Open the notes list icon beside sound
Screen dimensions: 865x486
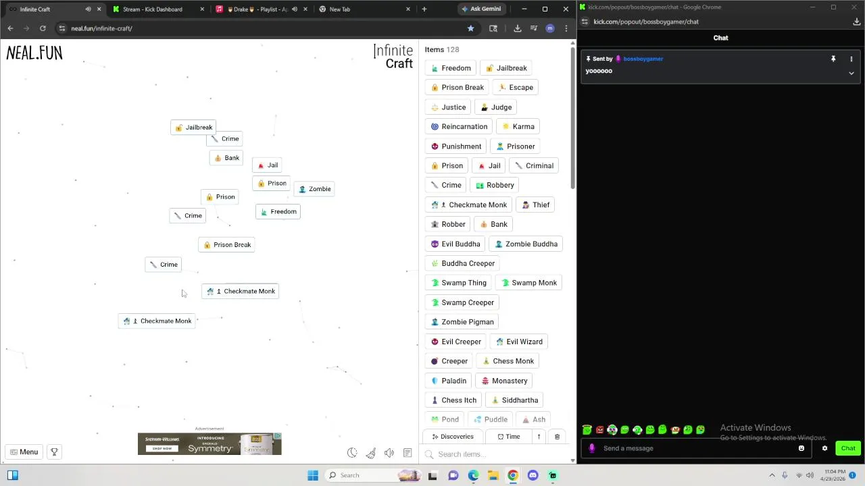click(407, 453)
